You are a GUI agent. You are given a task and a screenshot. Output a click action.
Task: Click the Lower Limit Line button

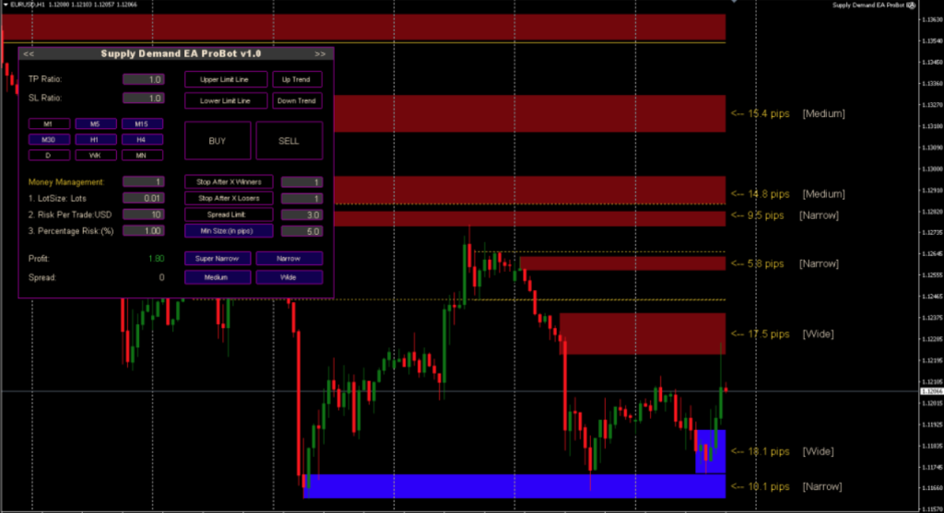pos(226,100)
